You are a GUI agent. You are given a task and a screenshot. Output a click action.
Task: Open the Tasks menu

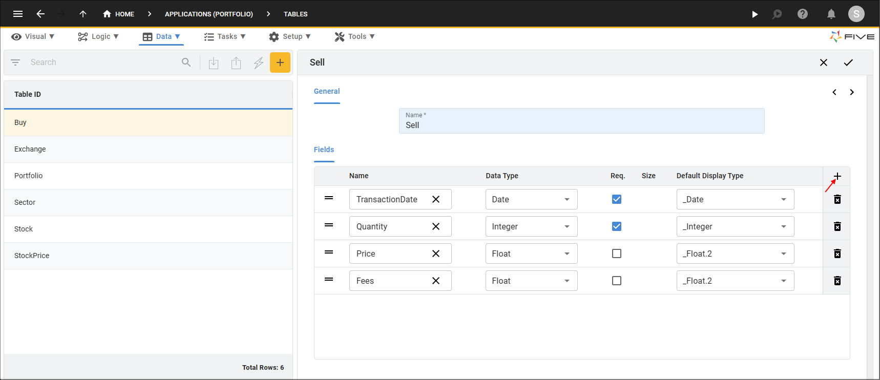click(x=225, y=36)
